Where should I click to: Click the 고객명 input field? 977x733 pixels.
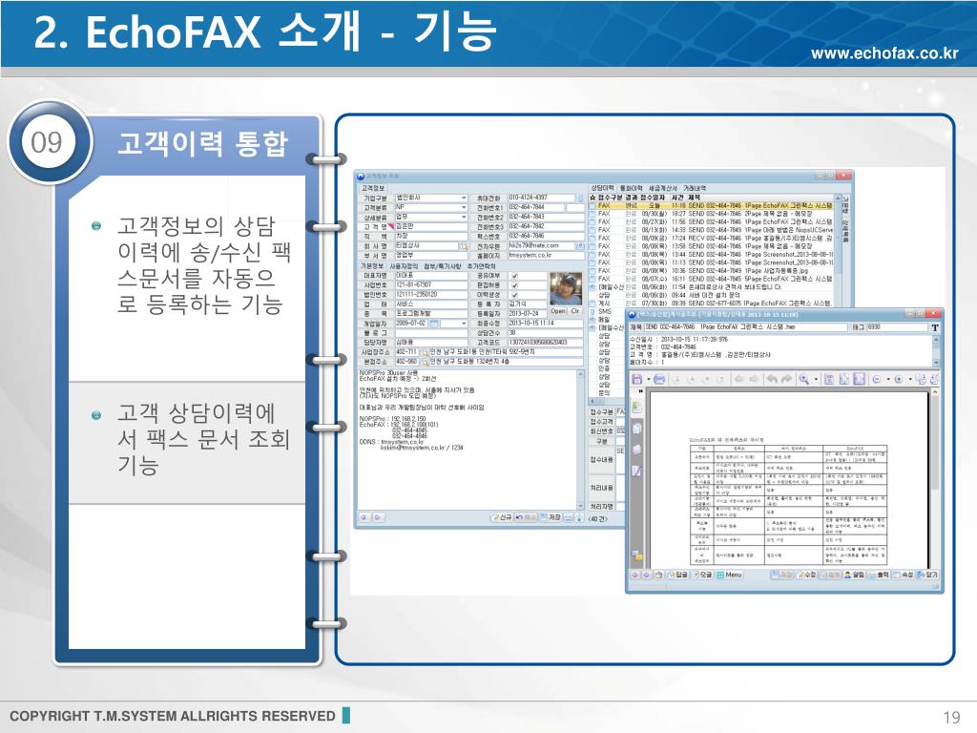(432, 227)
